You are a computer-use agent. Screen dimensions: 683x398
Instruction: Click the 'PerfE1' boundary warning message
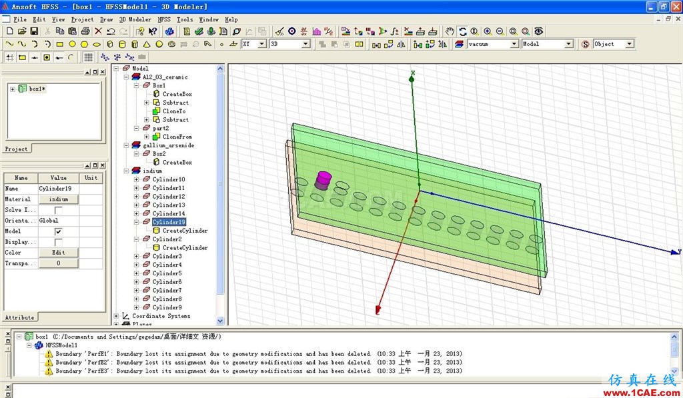pos(259,354)
